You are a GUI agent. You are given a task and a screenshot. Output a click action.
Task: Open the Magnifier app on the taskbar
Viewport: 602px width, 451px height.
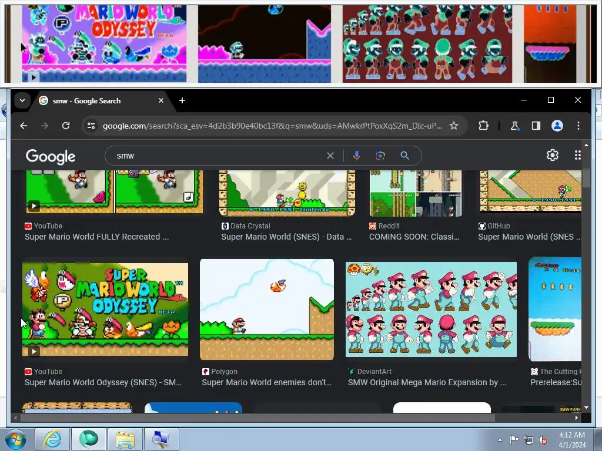[162, 439]
